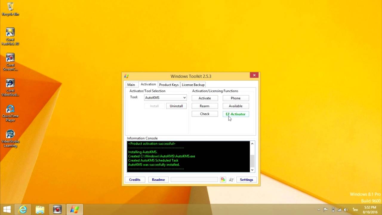The width and height of the screenshot is (382, 215).
Task: Click 'Product activation successful' console line
Action: pos(152,144)
